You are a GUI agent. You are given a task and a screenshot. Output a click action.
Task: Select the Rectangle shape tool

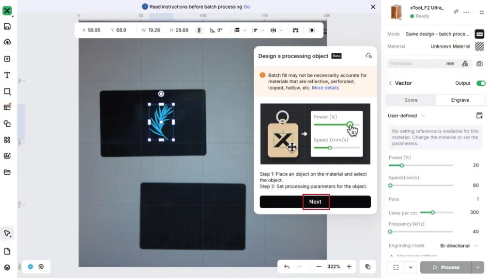7,92
